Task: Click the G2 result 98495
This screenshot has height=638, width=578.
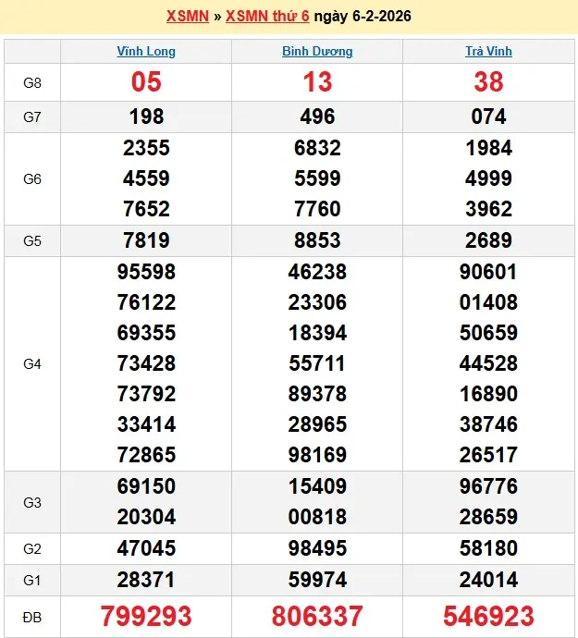Action: (x=317, y=548)
